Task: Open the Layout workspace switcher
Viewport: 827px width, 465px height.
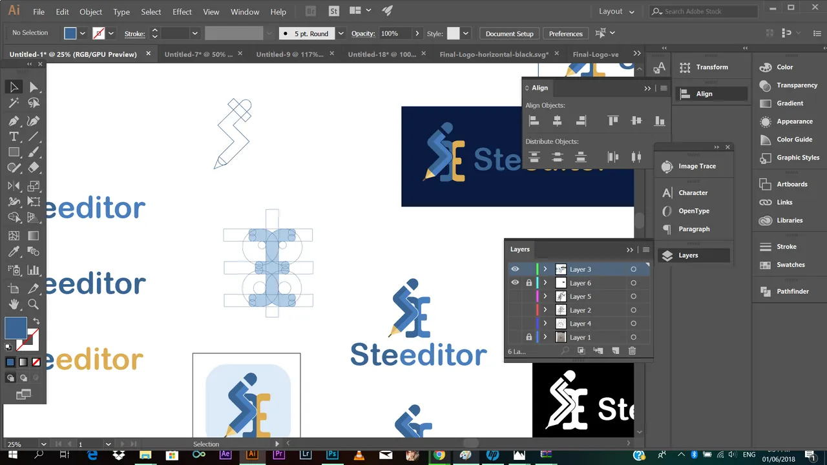Action: (x=617, y=12)
